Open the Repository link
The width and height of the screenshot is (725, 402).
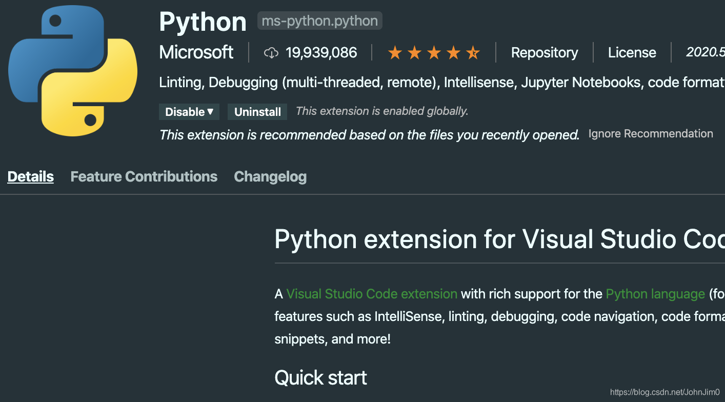(x=544, y=52)
